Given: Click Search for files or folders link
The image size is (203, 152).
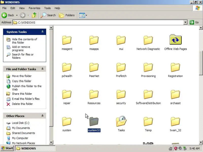Looking at the screenshot, I should coord(23,56).
